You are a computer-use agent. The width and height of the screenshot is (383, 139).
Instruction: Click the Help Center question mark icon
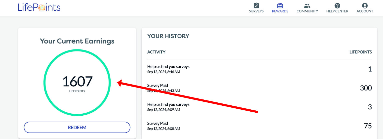pyautogui.click(x=337, y=5)
